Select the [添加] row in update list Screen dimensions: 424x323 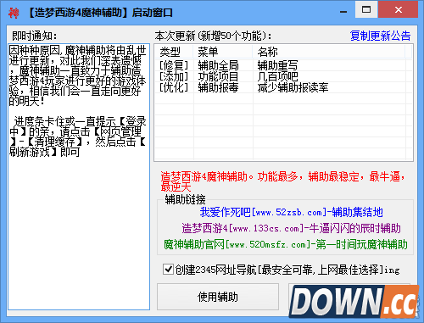(x=283, y=76)
